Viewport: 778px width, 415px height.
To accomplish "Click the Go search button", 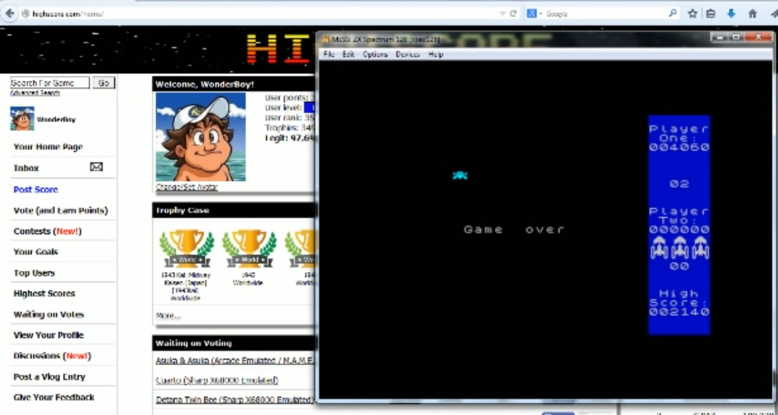I will click(x=103, y=83).
